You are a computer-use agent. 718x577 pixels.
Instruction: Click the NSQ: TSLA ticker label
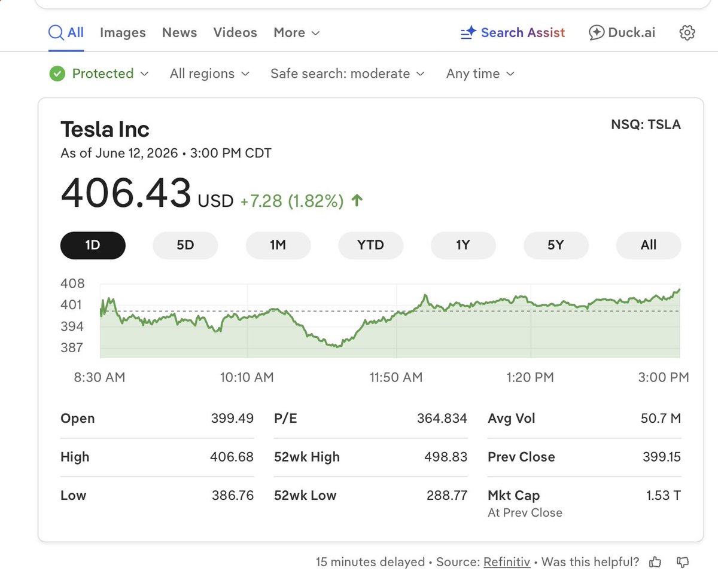pos(646,124)
